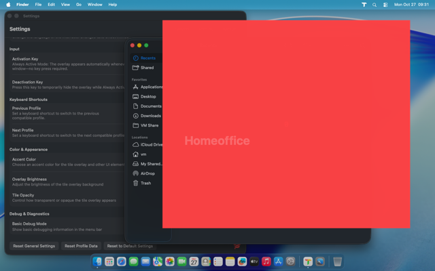Screen dimensions: 435x271
Task: Open the File menu
Action: [x=38, y=5]
